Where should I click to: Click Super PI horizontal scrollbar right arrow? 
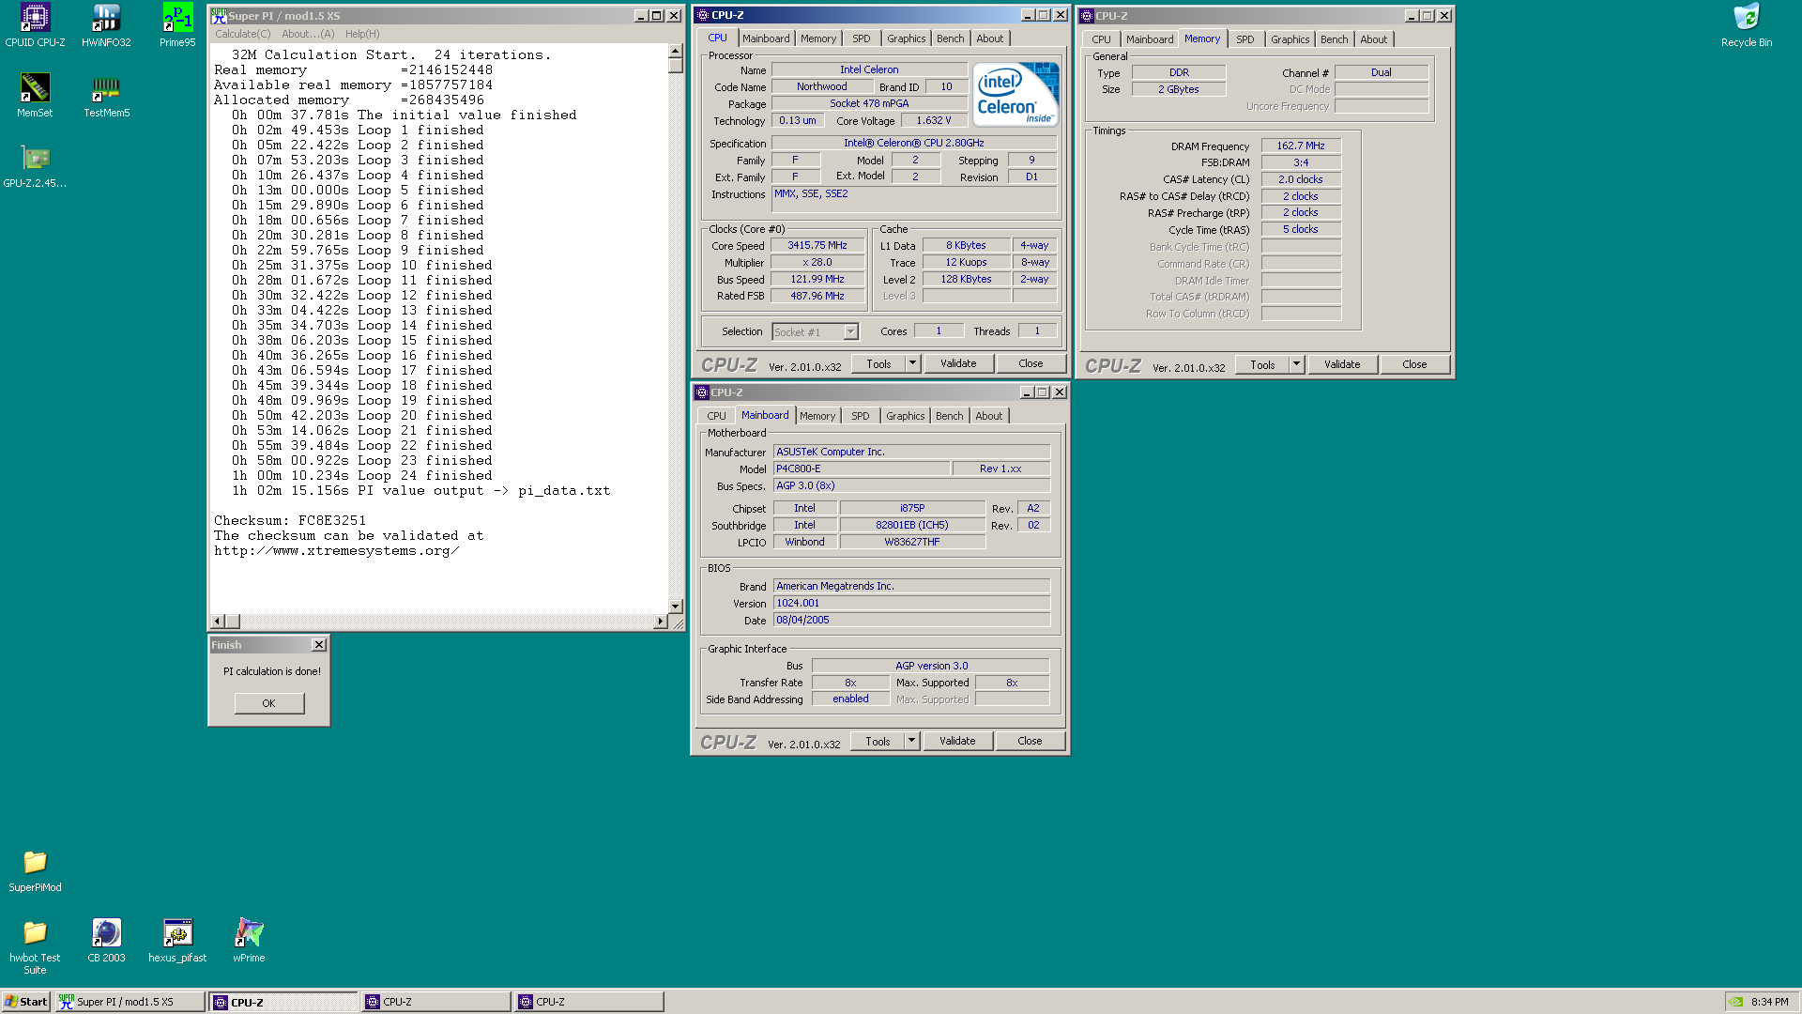[x=661, y=622]
